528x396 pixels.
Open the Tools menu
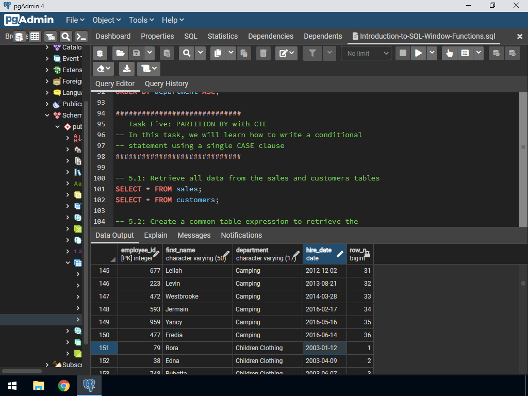141,20
